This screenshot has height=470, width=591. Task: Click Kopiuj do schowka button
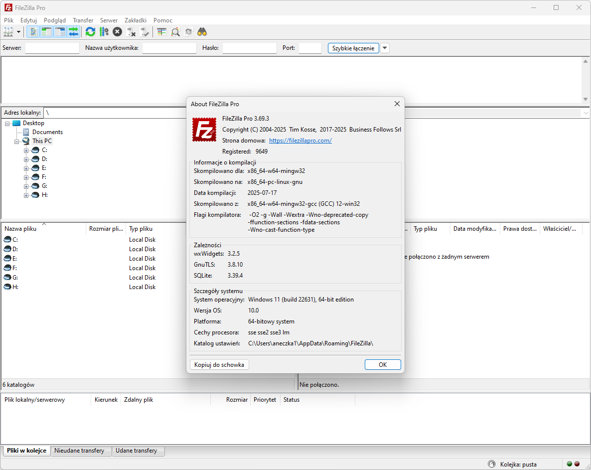tap(219, 364)
